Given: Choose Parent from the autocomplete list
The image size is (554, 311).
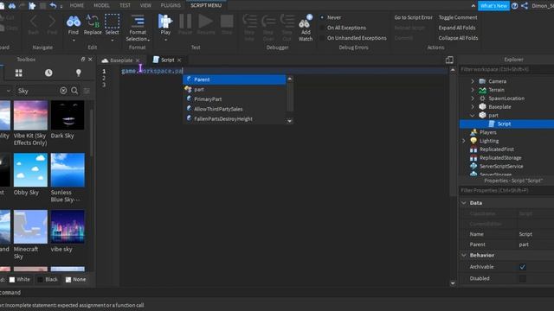Looking at the screenshot, I should point(235,79).
